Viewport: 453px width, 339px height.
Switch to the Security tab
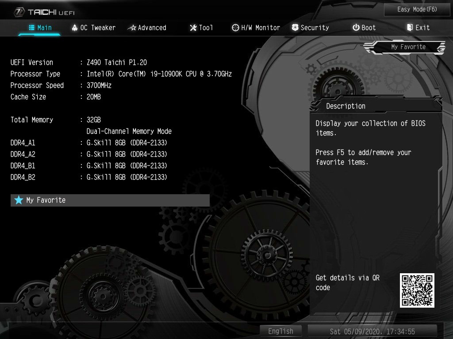pyautogui.click(x=311, y=28)
